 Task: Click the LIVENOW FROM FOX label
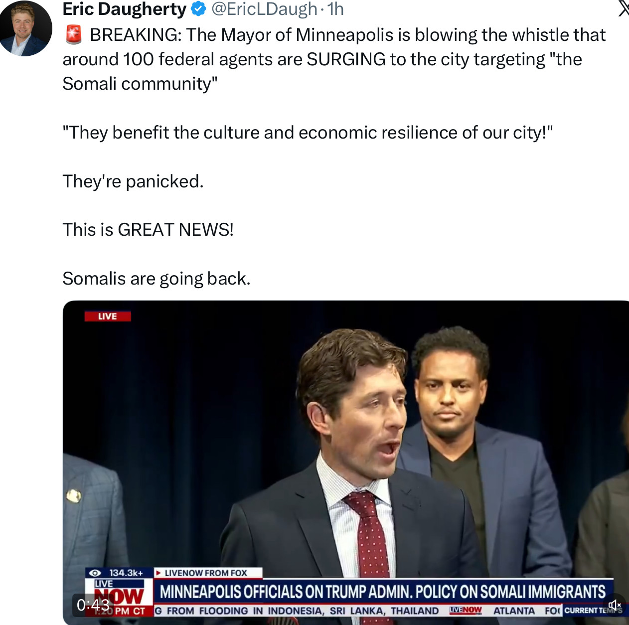tap(205, 573)
